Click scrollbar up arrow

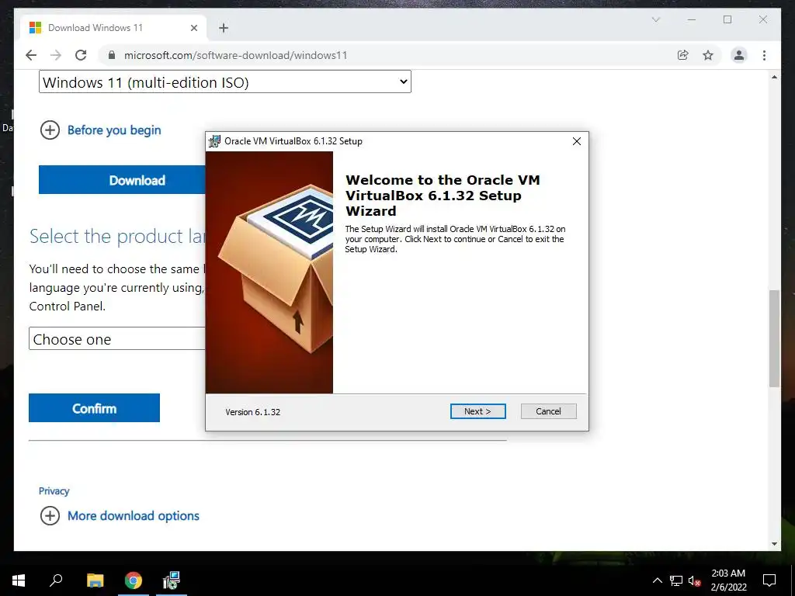click(774, 77)
